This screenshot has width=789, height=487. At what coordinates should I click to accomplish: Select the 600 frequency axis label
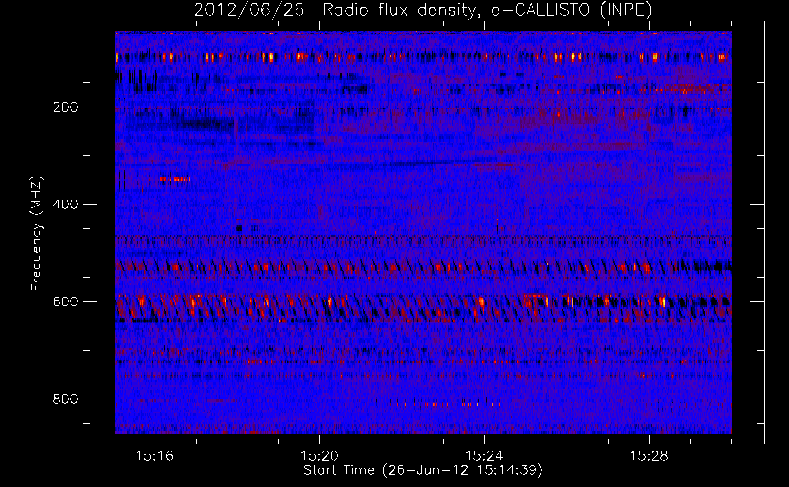tap(65, 302)
